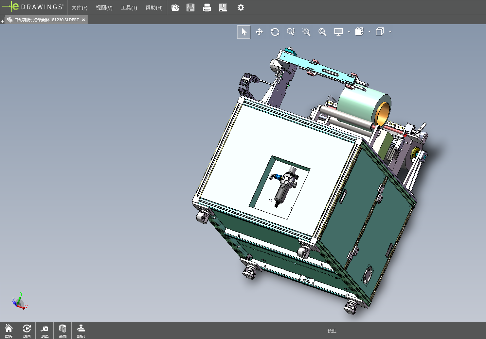Toggle the arrow Select tool in view toolbar
Viewport: 486px width, 339px height.
pyautogui.click(x=244, y=32)
